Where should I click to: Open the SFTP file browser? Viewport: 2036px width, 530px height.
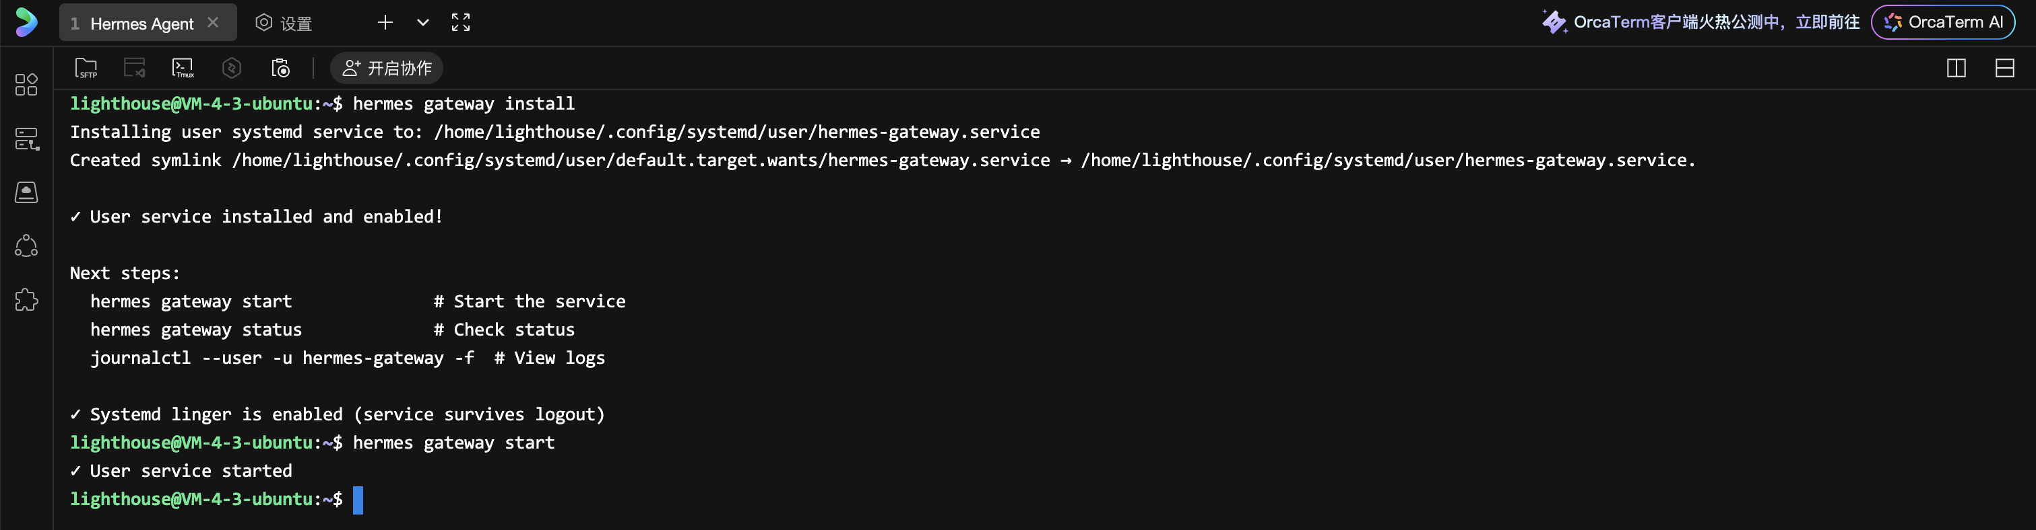[x=86, y=69]
